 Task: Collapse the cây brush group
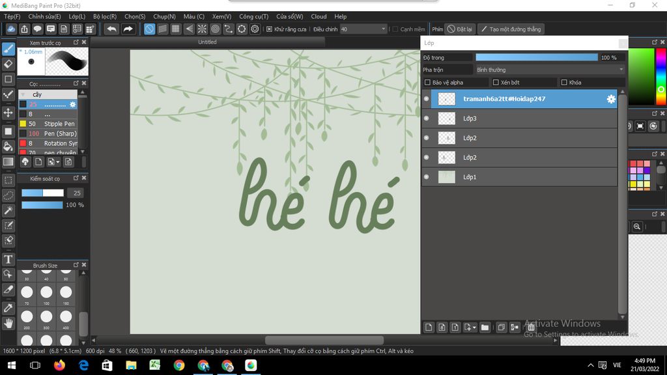pos(23,94)
